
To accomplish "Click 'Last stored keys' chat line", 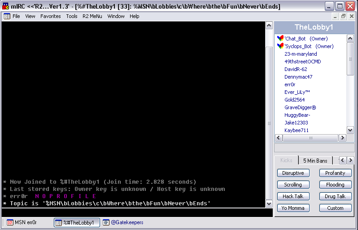I will coord(114,189).
